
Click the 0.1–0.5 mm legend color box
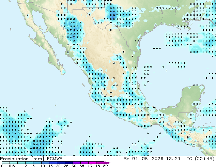click(x=6, y=163)
